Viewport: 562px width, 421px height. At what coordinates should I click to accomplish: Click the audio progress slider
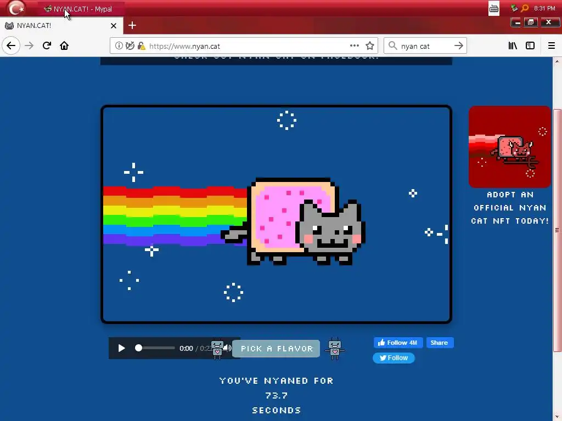coord(155,348)
